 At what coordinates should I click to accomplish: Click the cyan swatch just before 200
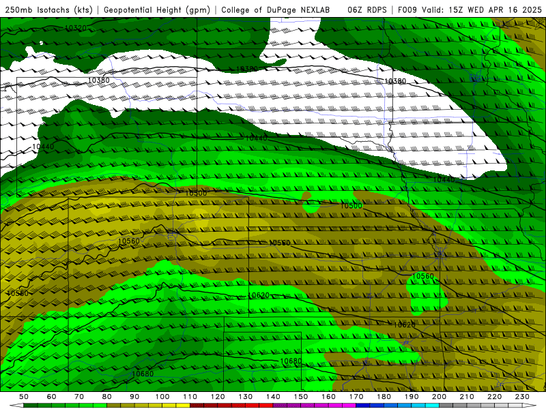432,406
